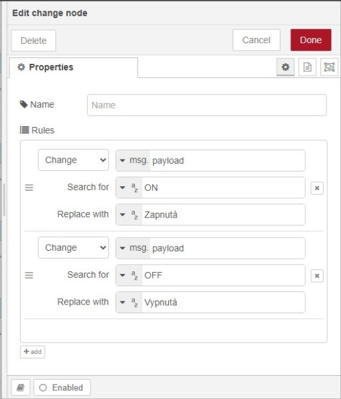This screenshot has width=341, height=399.
Task: Remove the OFF rule with x
Action: pos(317,275)
